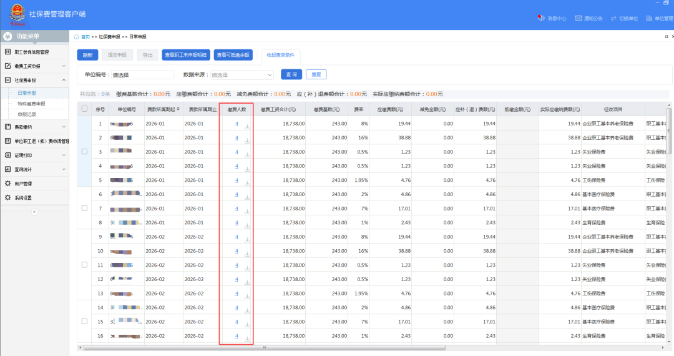Screen dimensions: 674x356
Task: Click the 刷新 button
Action: click(88, 55)
